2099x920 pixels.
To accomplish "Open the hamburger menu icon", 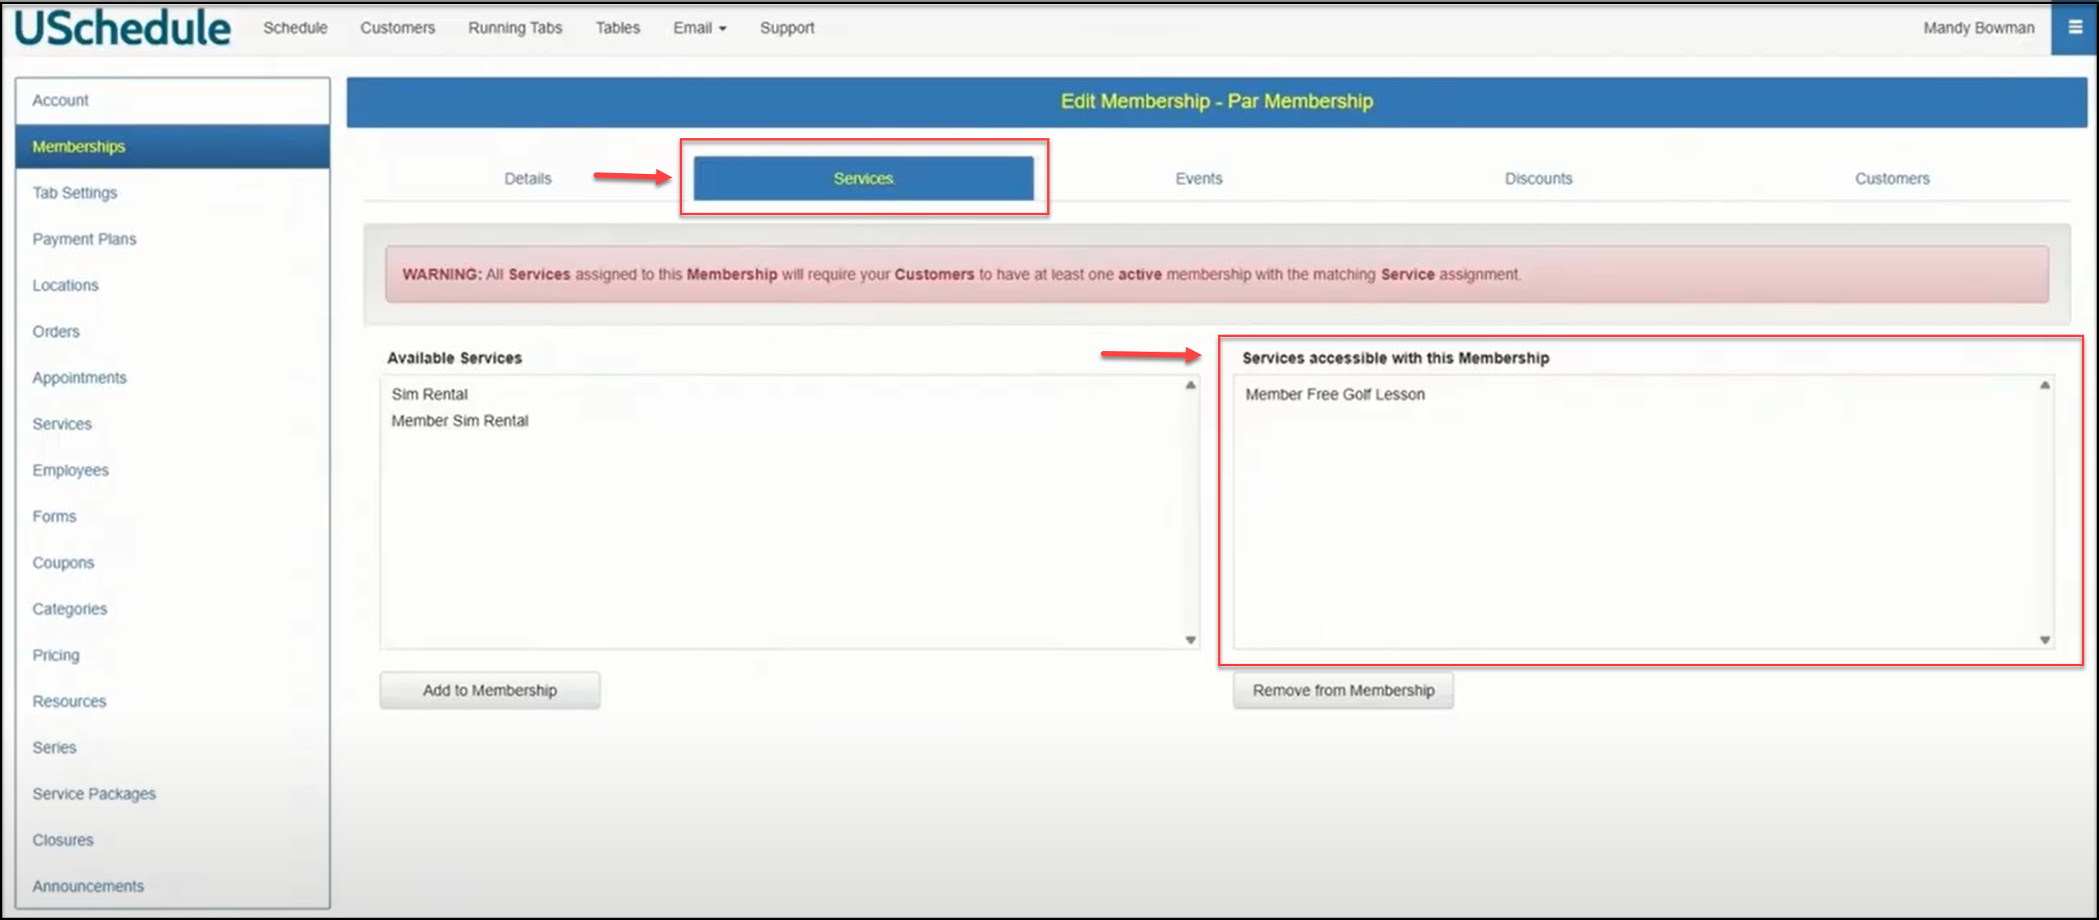I will click(x=2075, y=28).
